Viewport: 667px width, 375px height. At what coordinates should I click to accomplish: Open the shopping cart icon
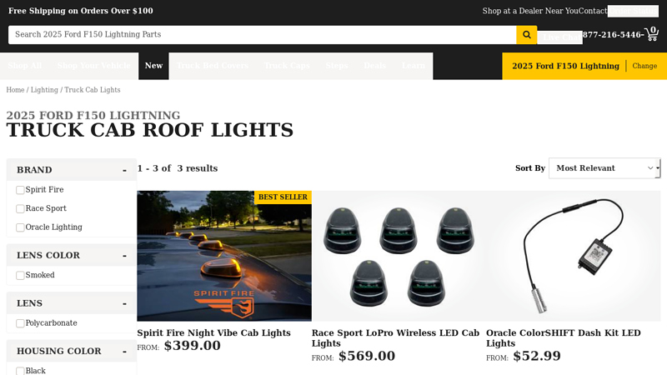click(651, 34)
